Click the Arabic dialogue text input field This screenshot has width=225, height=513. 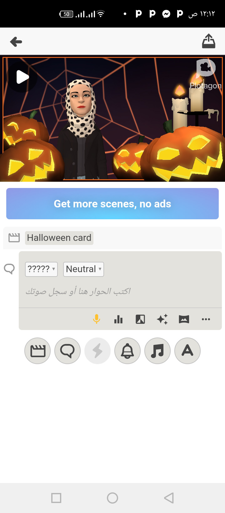(x=120, y=292)
